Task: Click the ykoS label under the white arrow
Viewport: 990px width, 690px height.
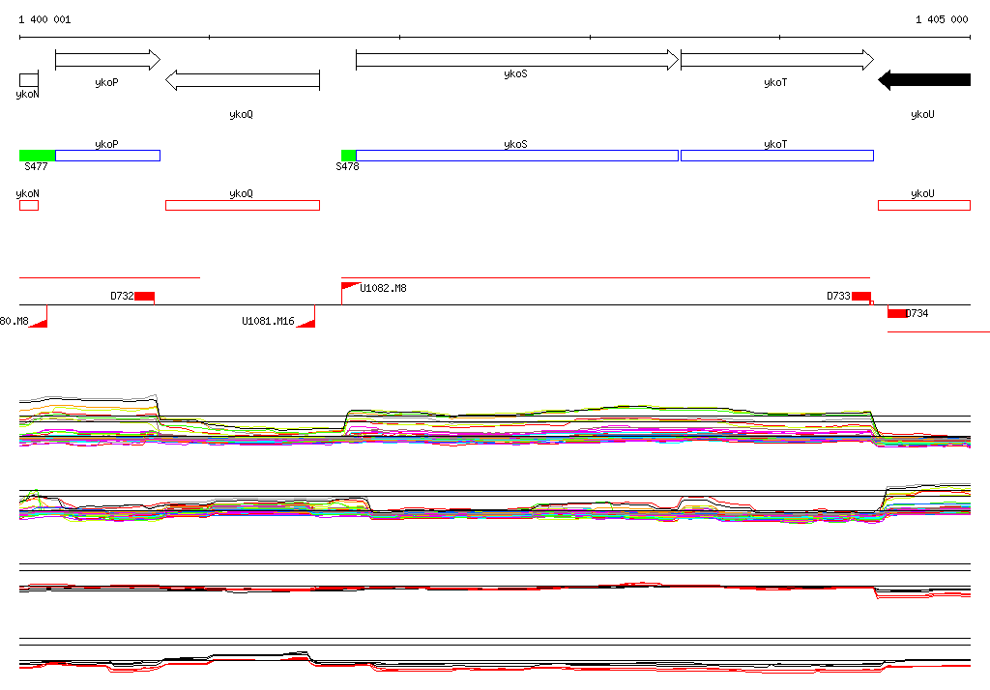Action: pyautogui.click(x=516, y=73)
